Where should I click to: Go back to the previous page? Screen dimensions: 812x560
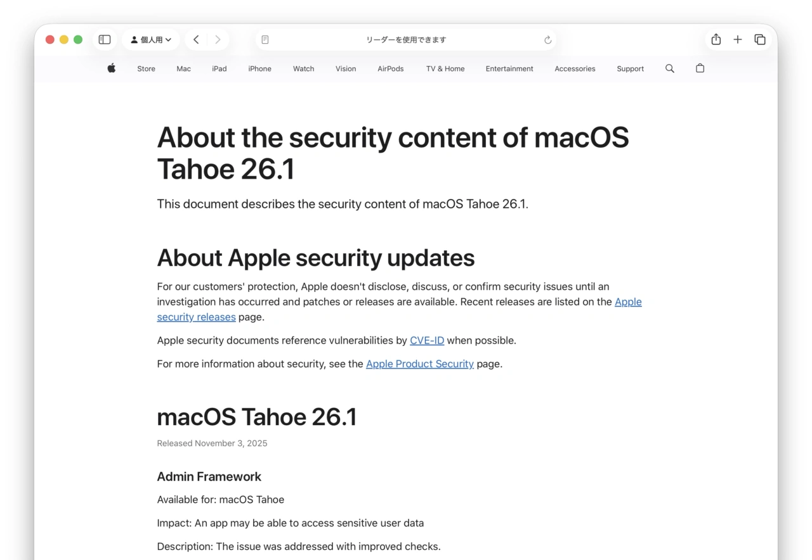196,39
